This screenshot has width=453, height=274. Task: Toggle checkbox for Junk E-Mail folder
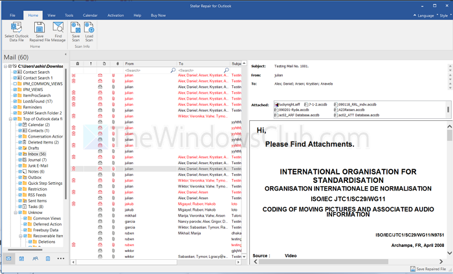20,165
